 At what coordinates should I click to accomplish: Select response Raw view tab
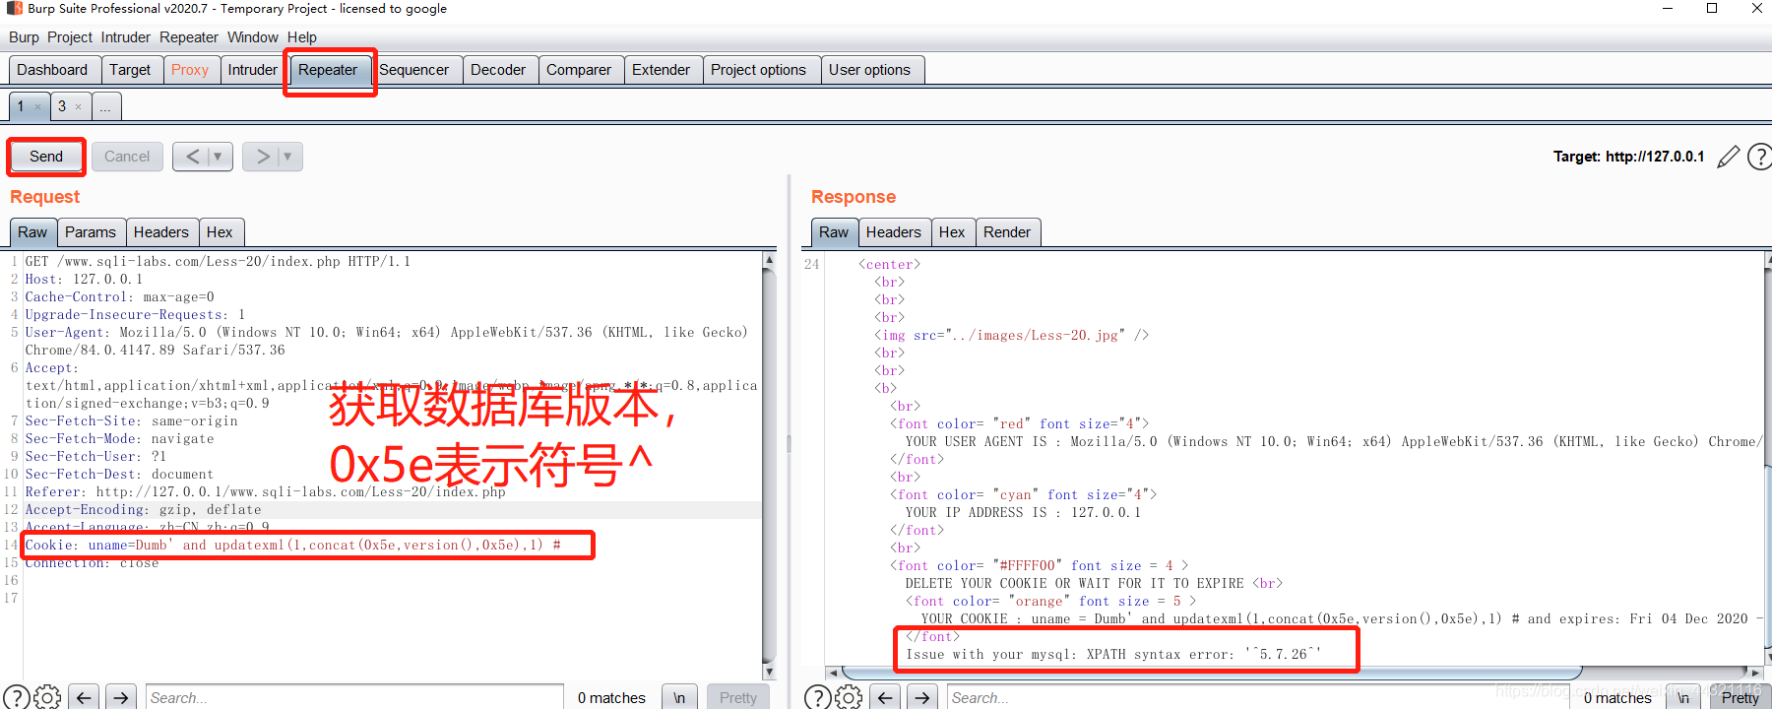pos(834,232)
